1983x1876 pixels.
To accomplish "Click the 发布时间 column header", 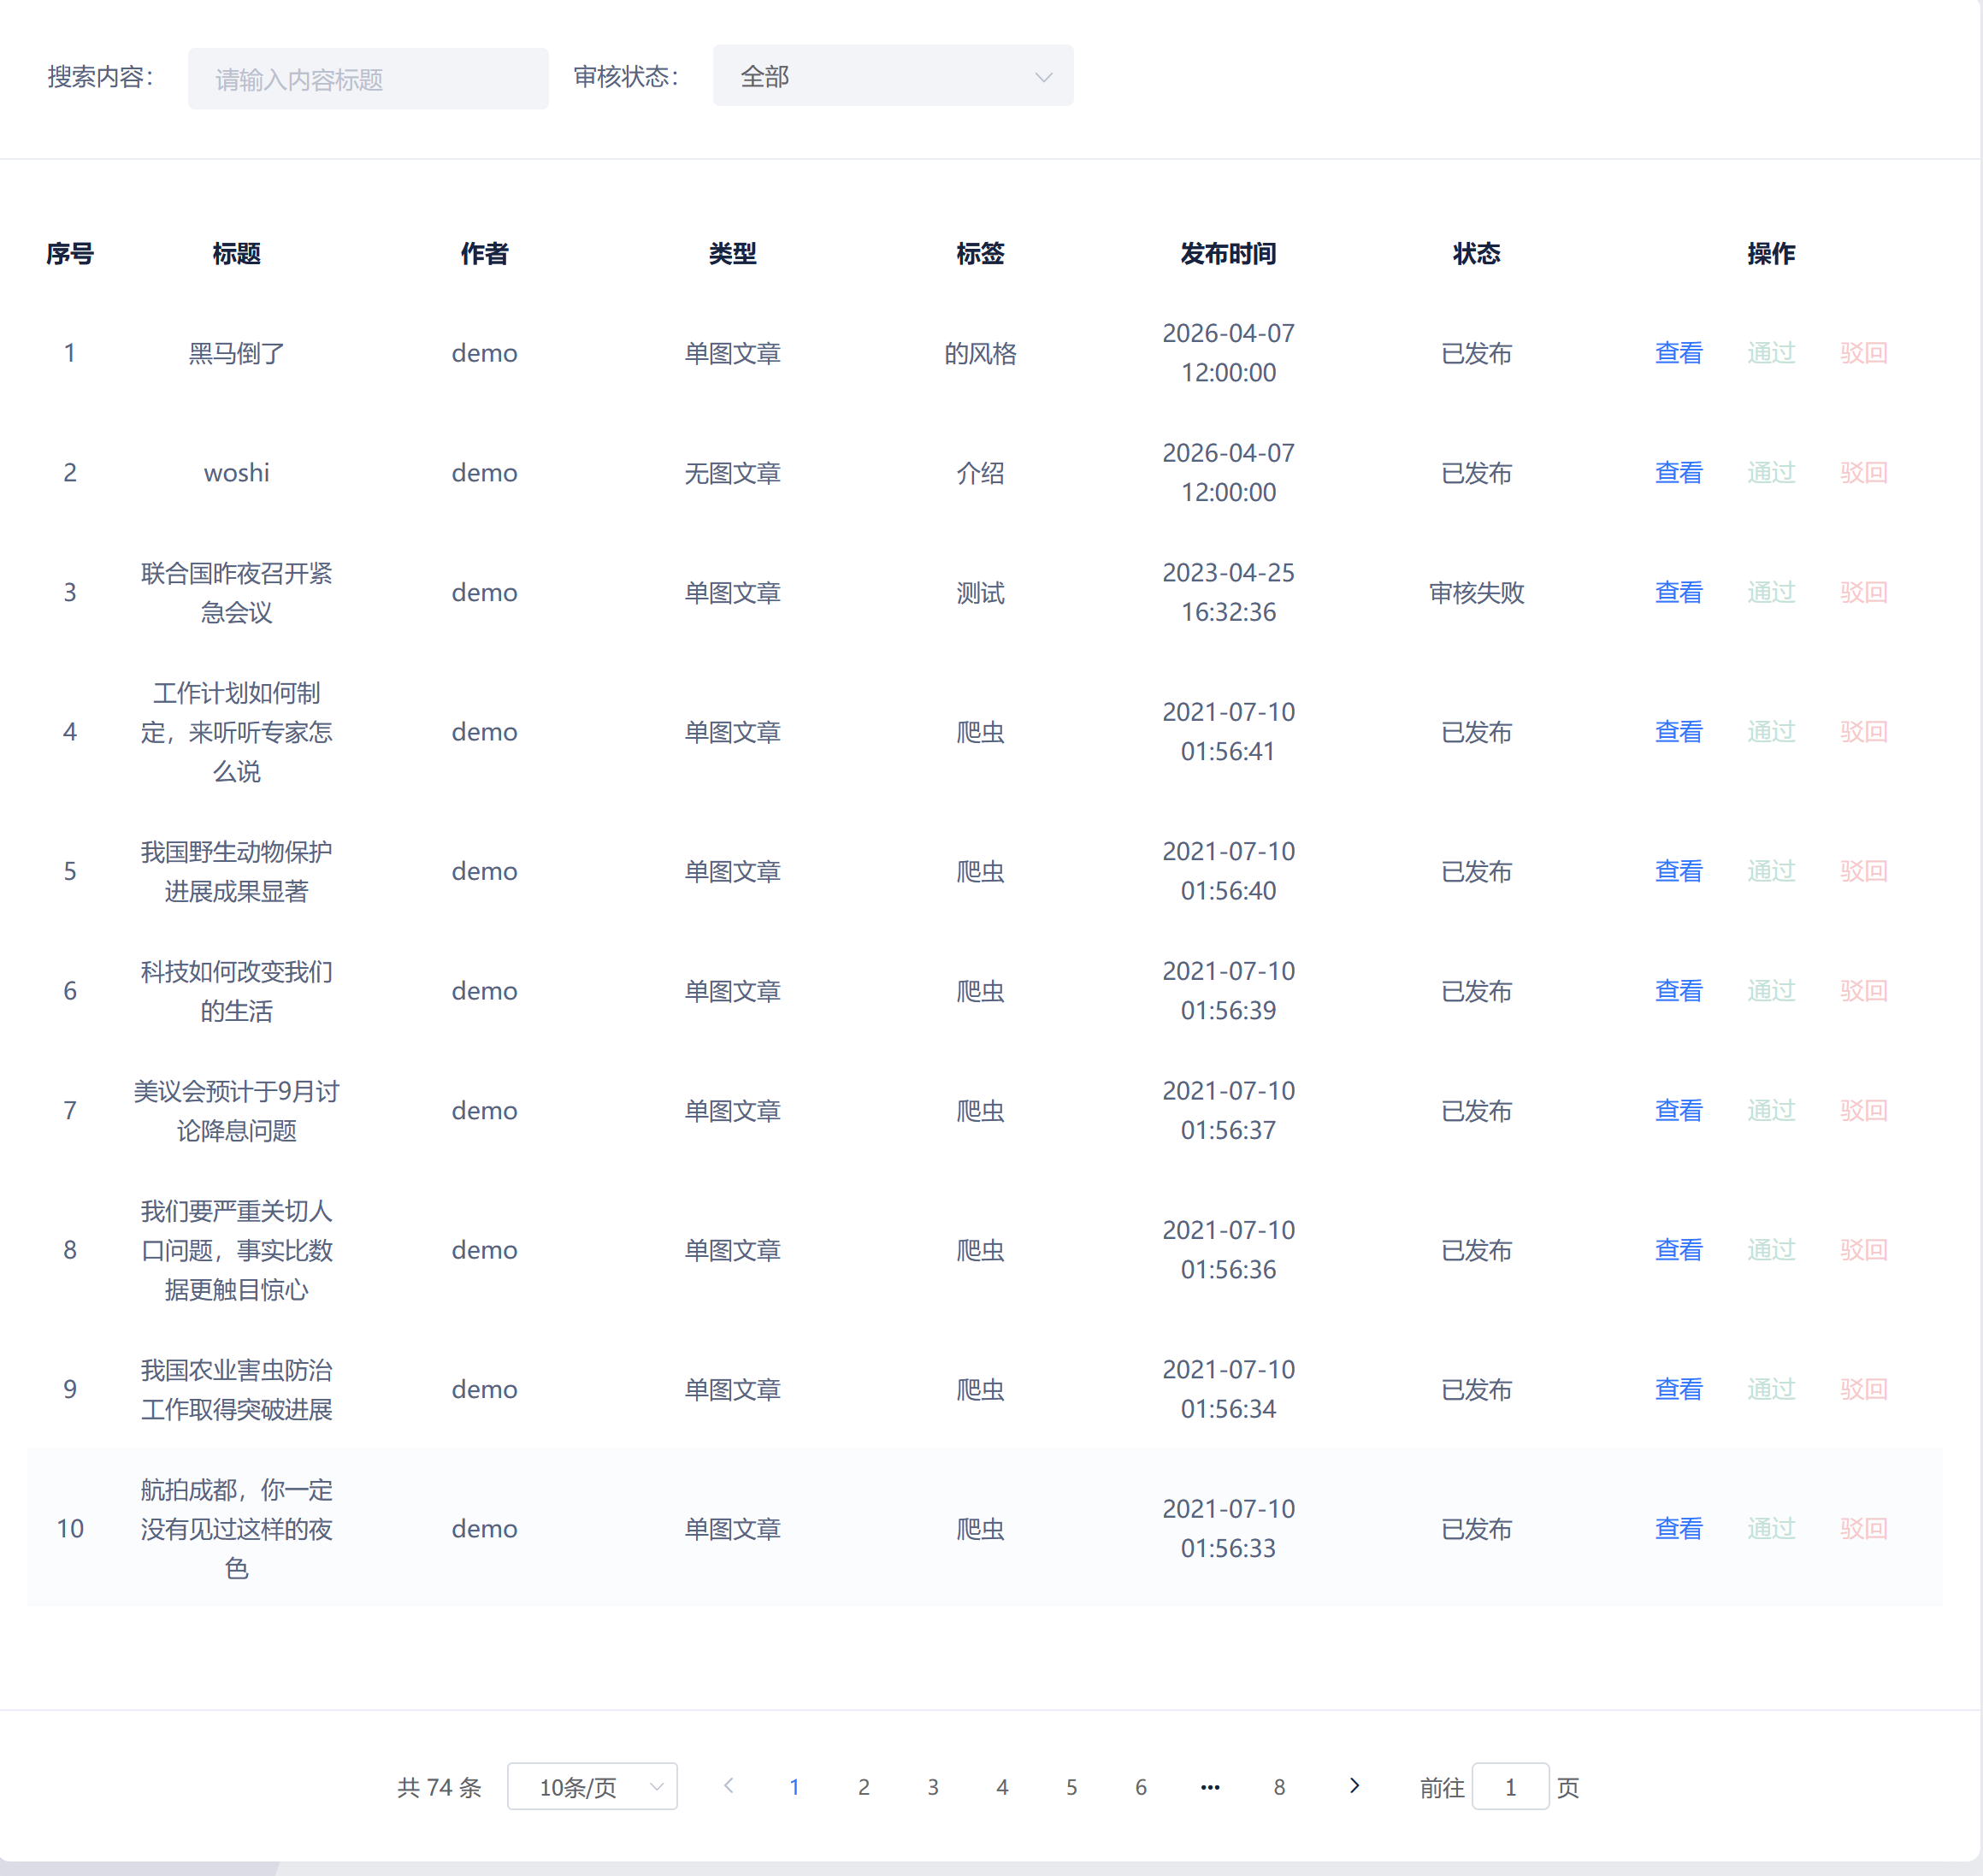I will click(1228, 254).
